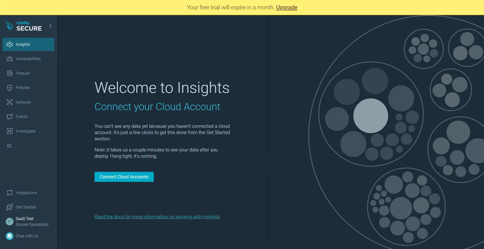Expand the Sysdig Secure product switcher chevron
This screenshot has height=249, width=484.
point(50,26)
